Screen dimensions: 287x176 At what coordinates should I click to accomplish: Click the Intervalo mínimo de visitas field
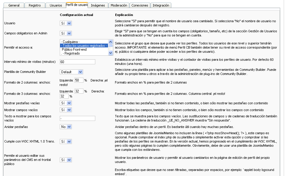[78, 62]
